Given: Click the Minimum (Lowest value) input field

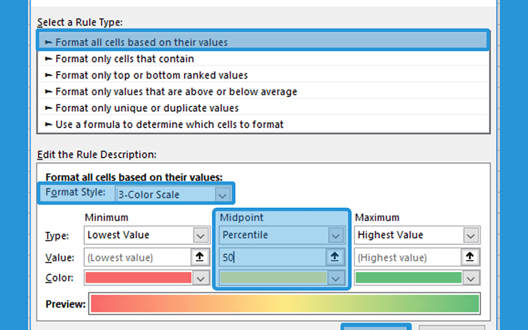Looking at the screenshot, I should point(137,257).
